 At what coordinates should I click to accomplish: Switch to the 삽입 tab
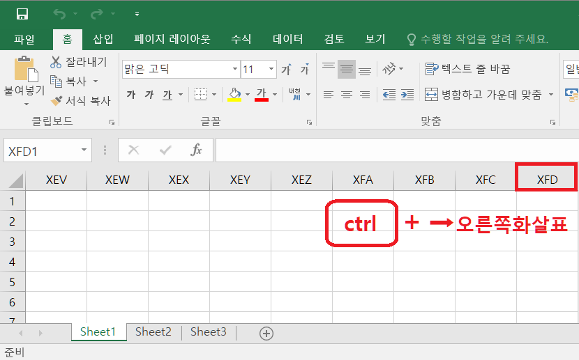tap(103, 39)
